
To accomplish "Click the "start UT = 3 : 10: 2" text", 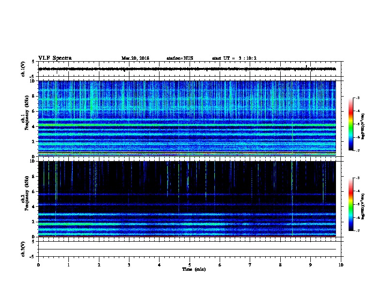I will pyautogui.click(x=234, y=58).
